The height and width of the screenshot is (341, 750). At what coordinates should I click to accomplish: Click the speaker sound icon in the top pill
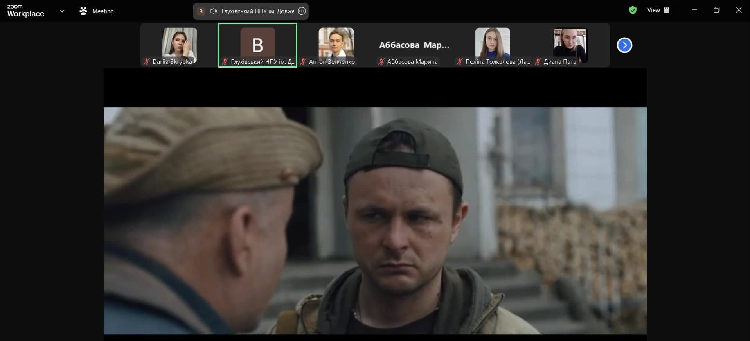coord(213,11)
